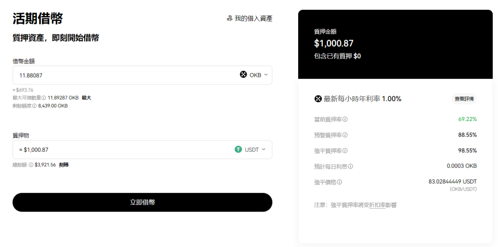Click the 劃轉 transfer link
The height and width of the screenshot is (247, 498).
pyautogui.click(x=64, y=165)
